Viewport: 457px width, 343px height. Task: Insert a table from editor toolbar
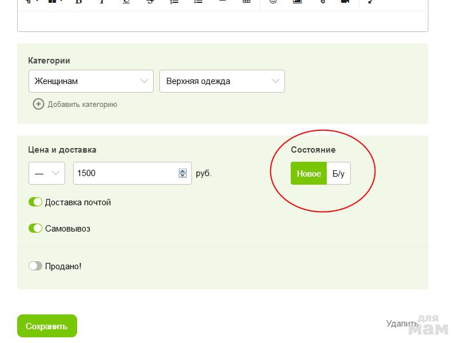[x=246, y=2]
